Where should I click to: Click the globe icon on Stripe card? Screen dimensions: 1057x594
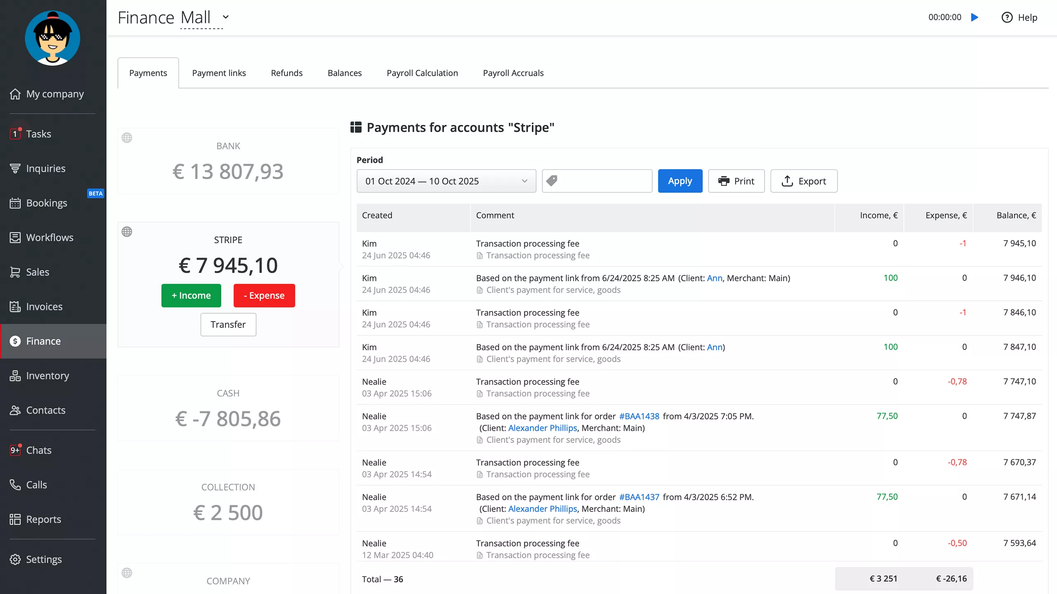(x=127, y=232)
